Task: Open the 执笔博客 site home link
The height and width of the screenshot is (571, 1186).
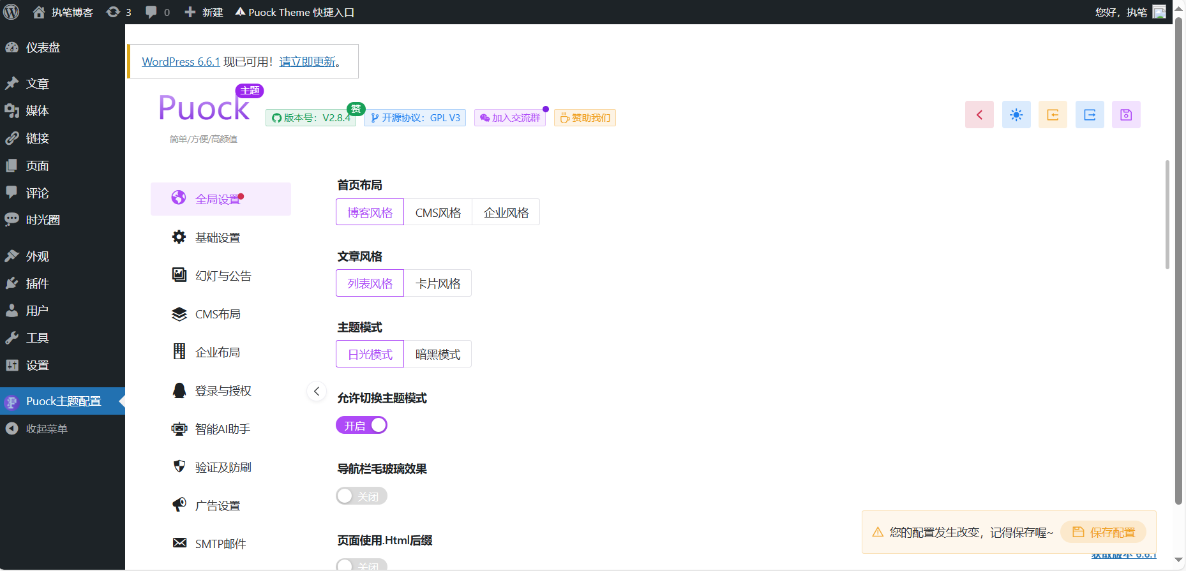Action: click(x=63, y=12)
